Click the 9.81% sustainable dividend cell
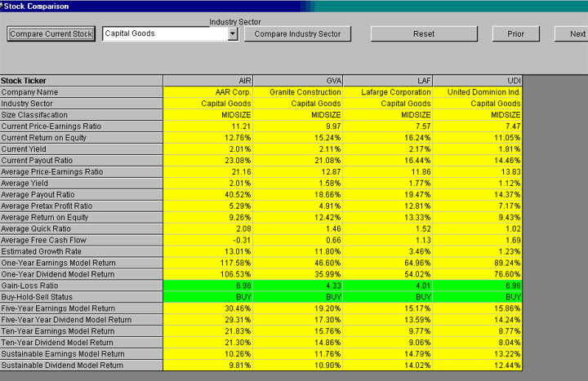The width and height of the screenshot is (588, 381). pos(208,365)
